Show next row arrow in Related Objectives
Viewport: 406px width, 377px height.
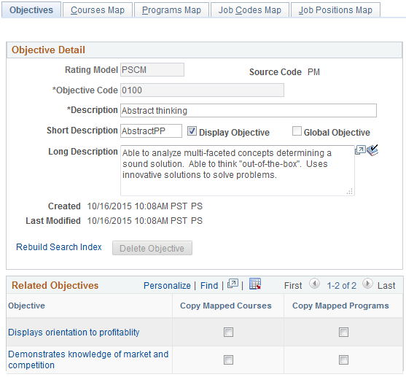(x=367, y=284)
